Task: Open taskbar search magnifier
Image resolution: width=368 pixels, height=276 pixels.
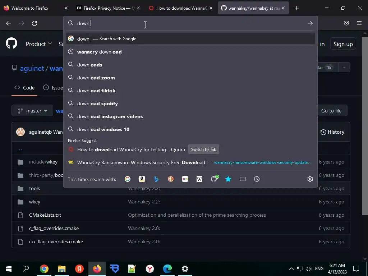Action: tap(26, 269)
